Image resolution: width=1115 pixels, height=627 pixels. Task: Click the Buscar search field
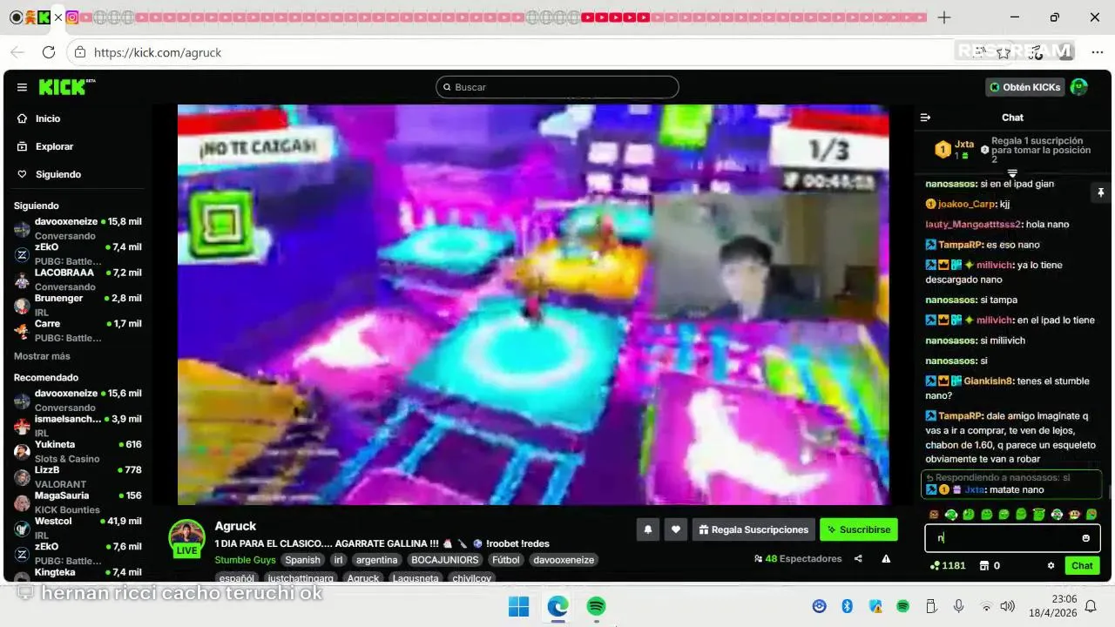pos(557,87)
